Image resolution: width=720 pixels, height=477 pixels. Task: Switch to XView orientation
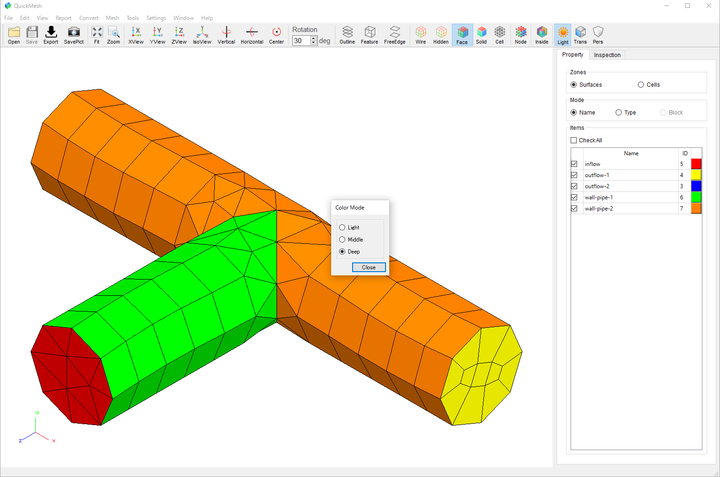[x=136, y=35]
